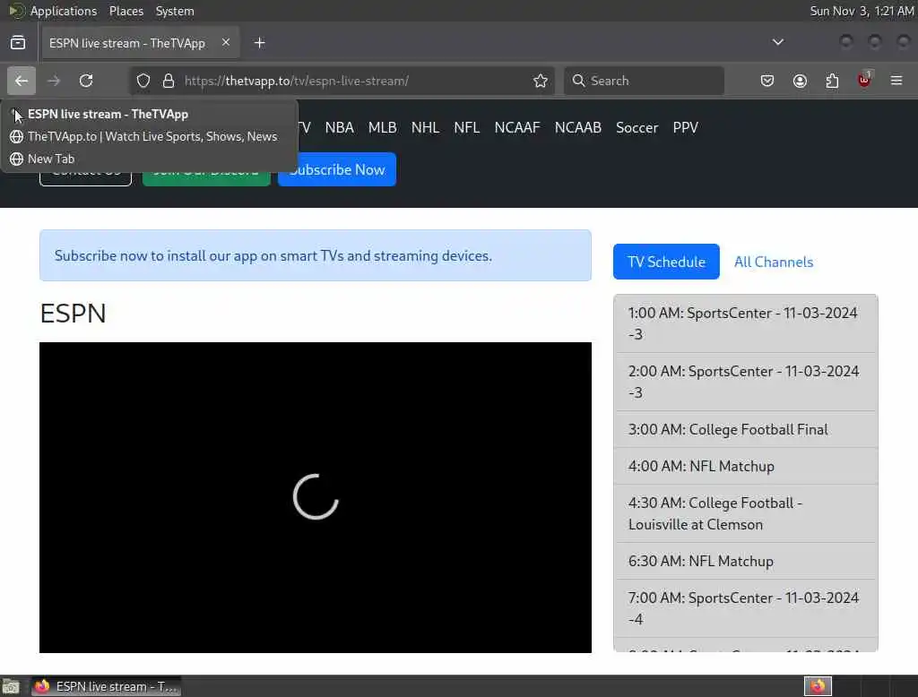Click the '1:00 AM: SportsCenter' schedule entry
This screenshot has height=697, width=918.
pos(745,323)
